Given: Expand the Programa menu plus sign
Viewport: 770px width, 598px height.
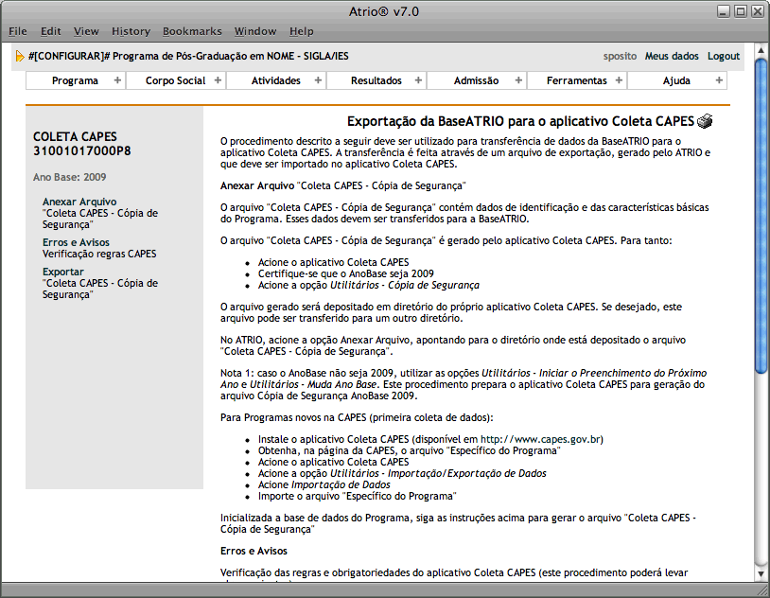Looking at the screenshot, I should (x=117, y=80).
